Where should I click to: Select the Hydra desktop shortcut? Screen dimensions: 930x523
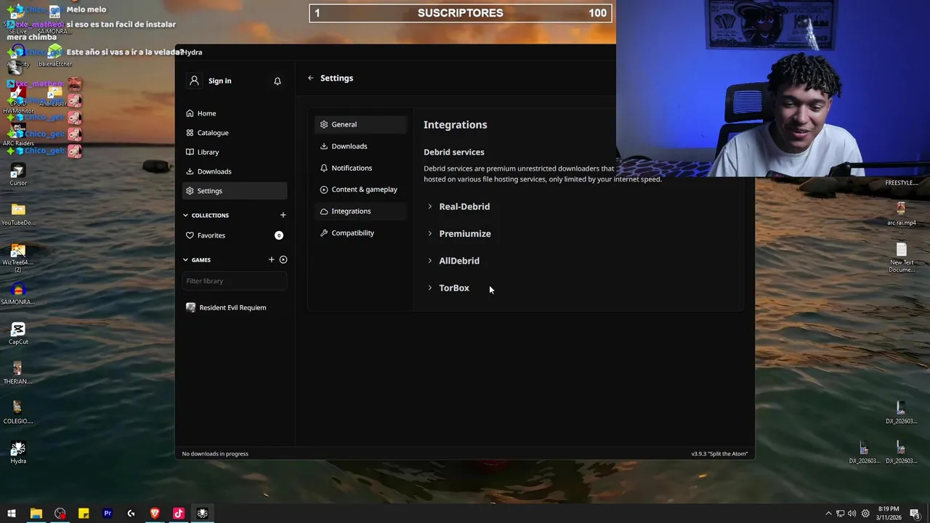pyautogui.click(x=18, y=453)
